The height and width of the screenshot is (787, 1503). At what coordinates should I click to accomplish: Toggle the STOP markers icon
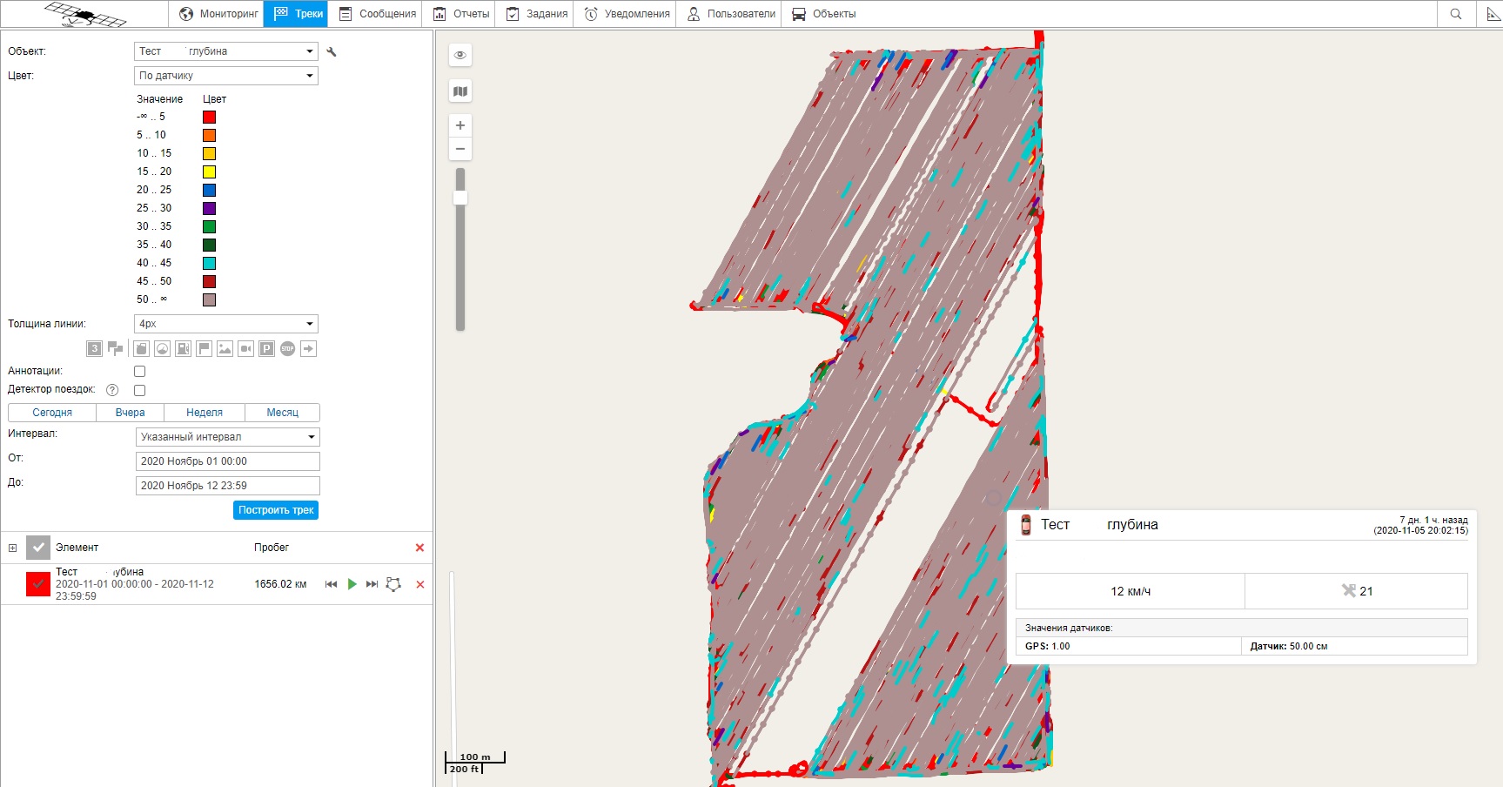click(287, 349)
